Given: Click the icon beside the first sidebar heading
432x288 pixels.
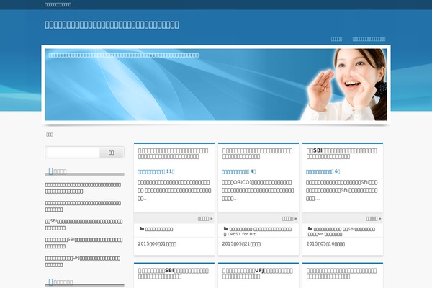Looking at the screenshot, I should [50, 171].
